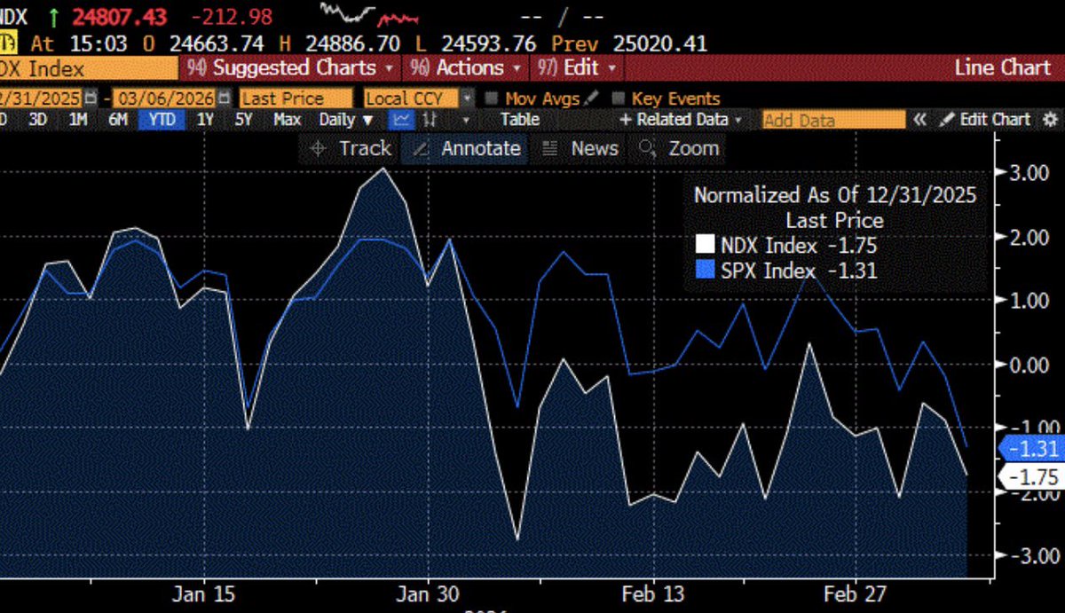The width and height of the screenshot is (1065, 613).
Task: Click the Last Price field
Action: point(296,98)
